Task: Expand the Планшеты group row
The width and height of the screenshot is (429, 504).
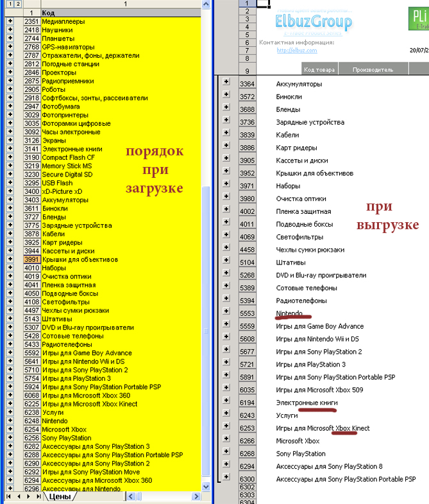Action: (10, 39)
